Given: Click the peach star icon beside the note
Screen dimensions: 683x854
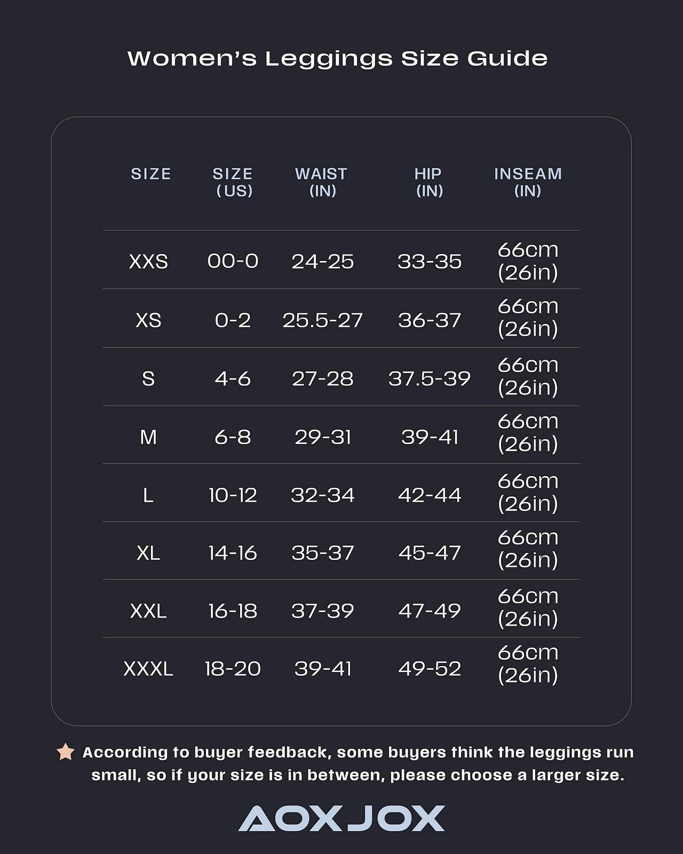Looking at the screenshot, I should click(66, 752).
